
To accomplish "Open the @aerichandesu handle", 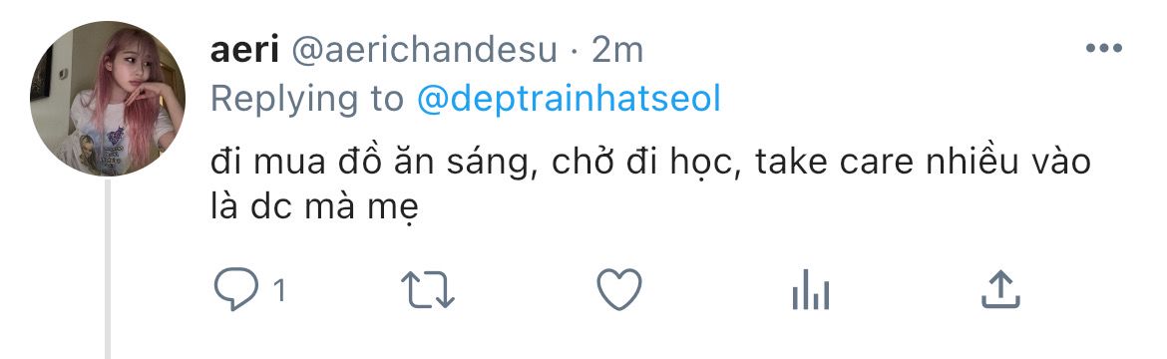I will click(x=424, y=51).
